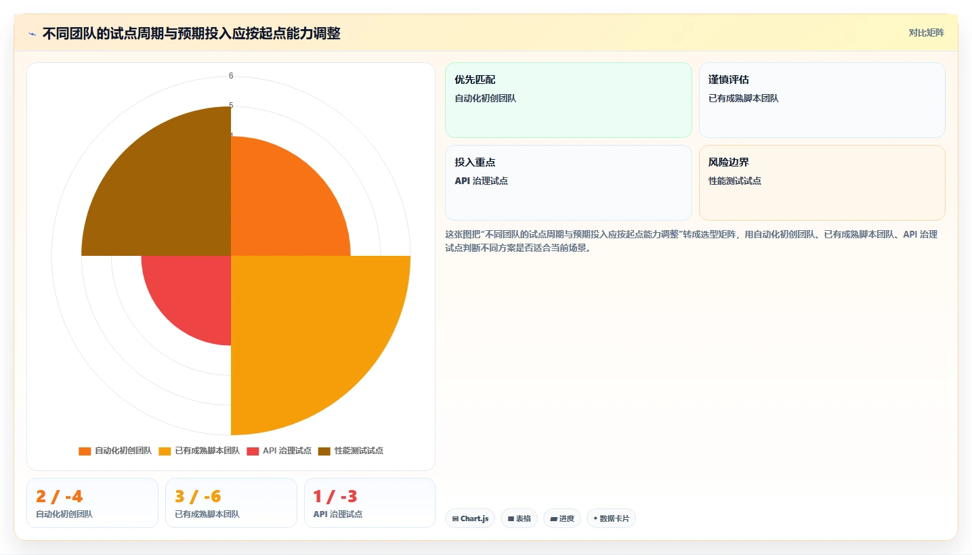Screen dimensions: 972x555
Task: Open the 投入重点 matrix card
Action: pos(568,183)
